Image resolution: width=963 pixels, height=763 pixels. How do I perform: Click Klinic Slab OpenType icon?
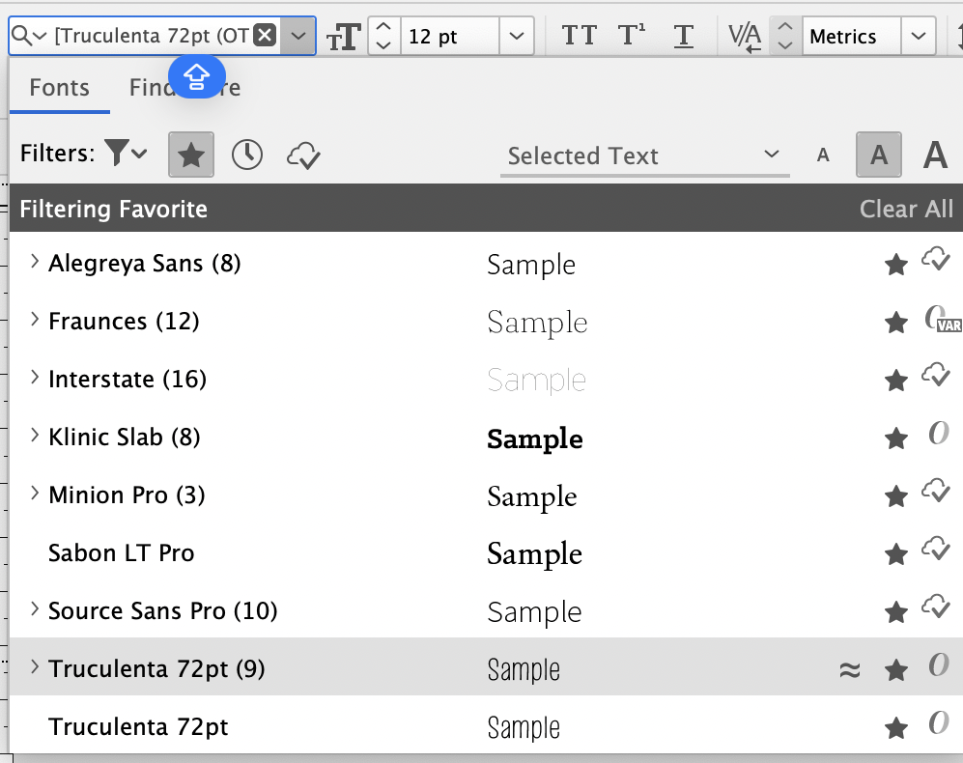[x=939, y=433]
